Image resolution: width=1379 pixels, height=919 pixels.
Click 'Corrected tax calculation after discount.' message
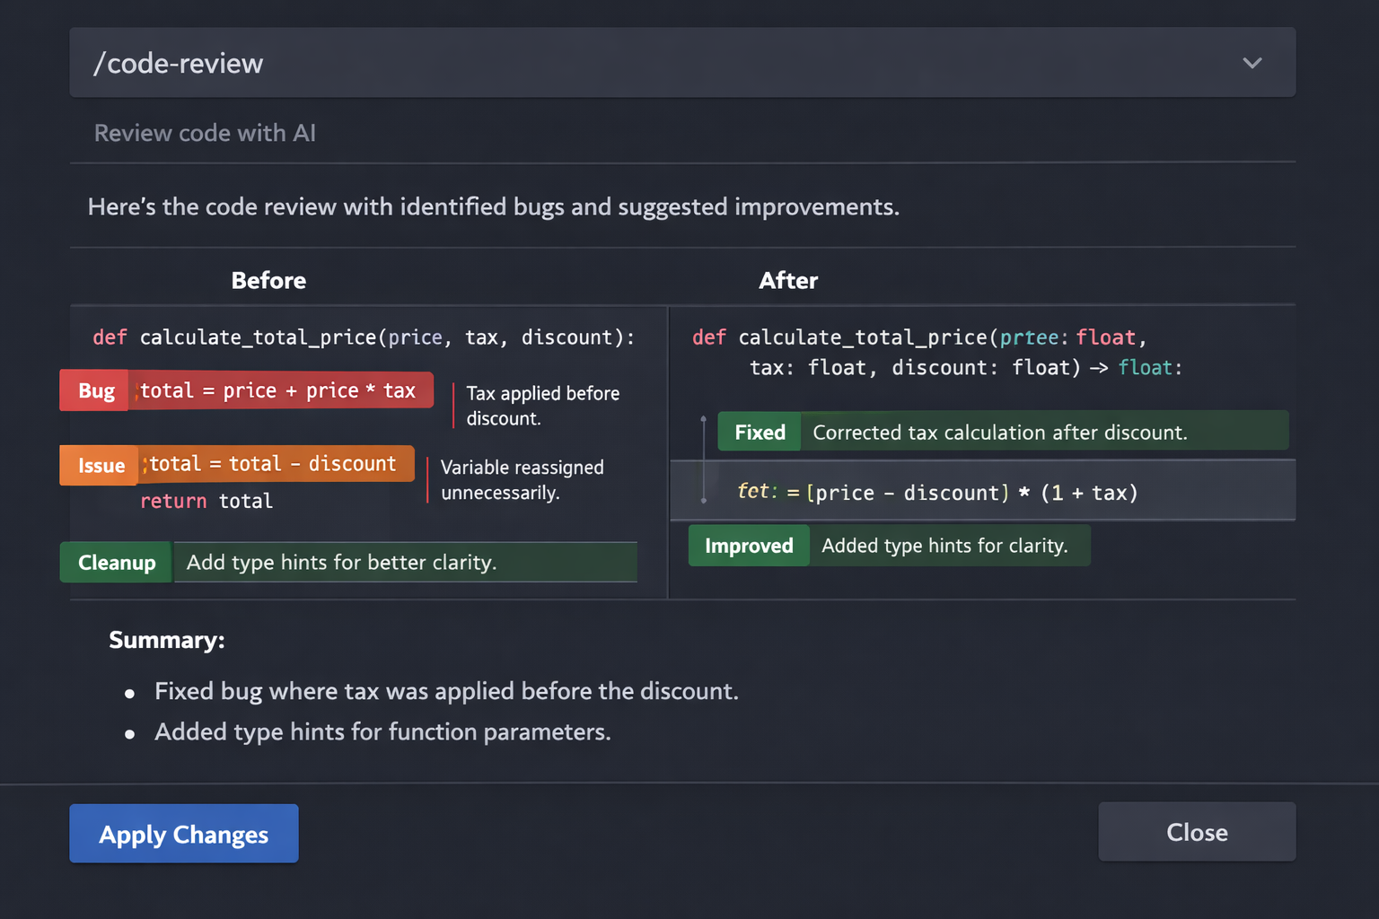pos(1000,433)
